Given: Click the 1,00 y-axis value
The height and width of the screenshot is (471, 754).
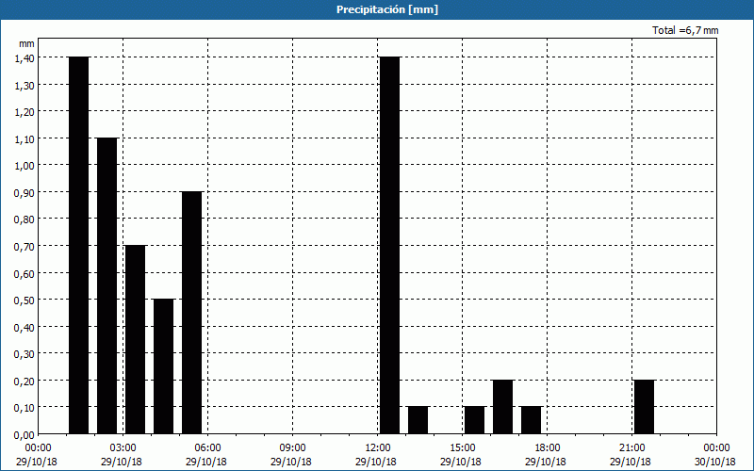Looking at the screenshot, I should [x=25, y=166].
